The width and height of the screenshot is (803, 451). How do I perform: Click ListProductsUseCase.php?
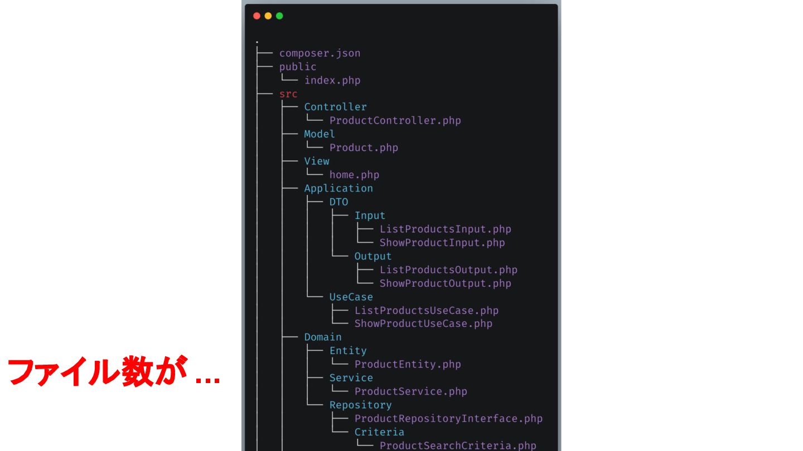(426, 311)
